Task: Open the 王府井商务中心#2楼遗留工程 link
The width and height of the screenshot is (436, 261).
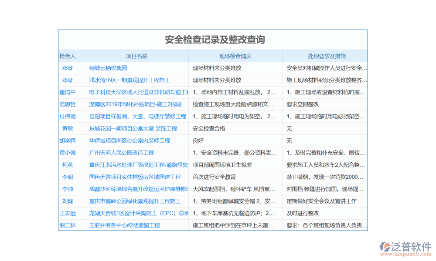Action: [124, 225]
